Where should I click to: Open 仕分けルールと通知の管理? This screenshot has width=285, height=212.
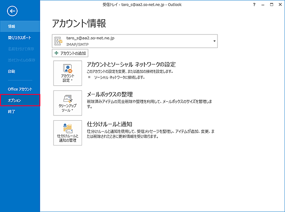click(x=68, y=133)
